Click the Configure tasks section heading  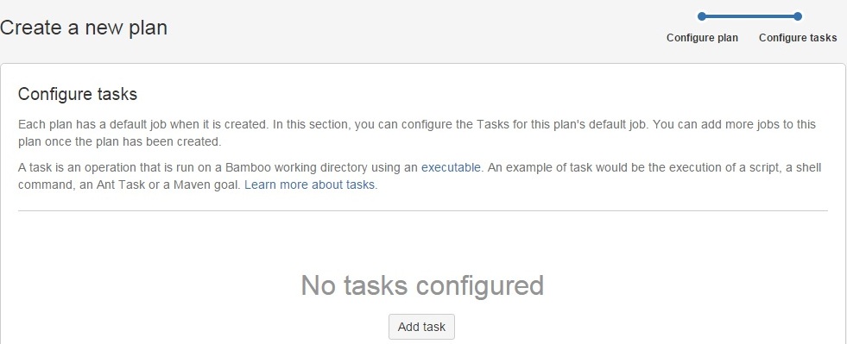(x=78, y=94)
